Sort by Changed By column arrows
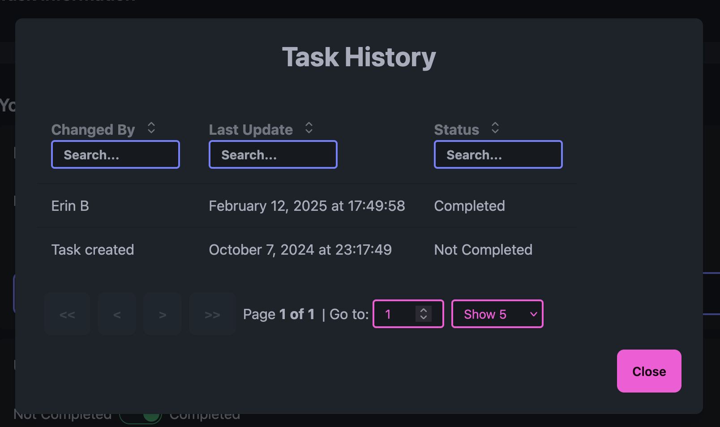This screenshot has width=720, height=427. point(151,128)
